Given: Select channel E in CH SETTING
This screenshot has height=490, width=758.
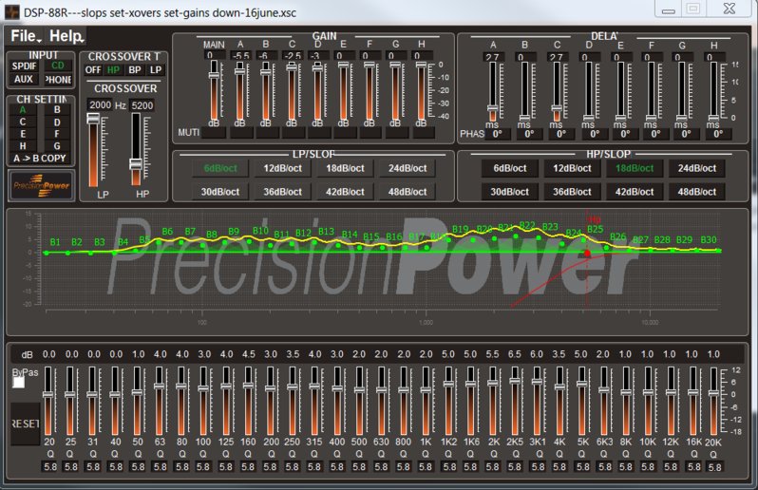Looking at the screenshot, I should click(23, 134).
